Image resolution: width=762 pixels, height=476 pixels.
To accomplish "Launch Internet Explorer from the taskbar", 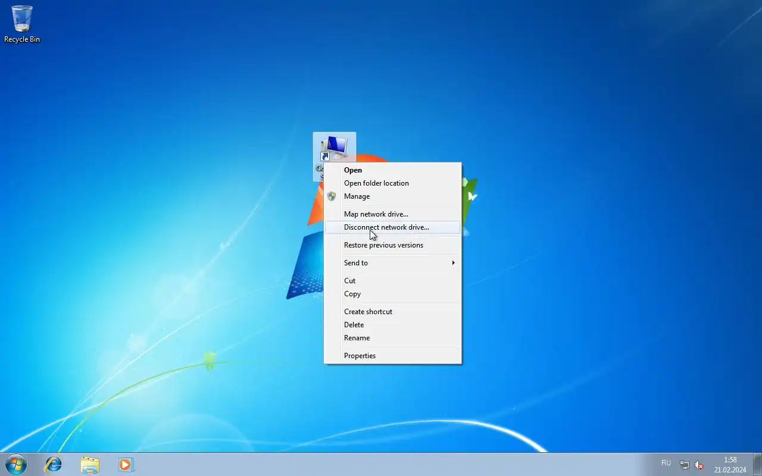I will coord(54,464).
